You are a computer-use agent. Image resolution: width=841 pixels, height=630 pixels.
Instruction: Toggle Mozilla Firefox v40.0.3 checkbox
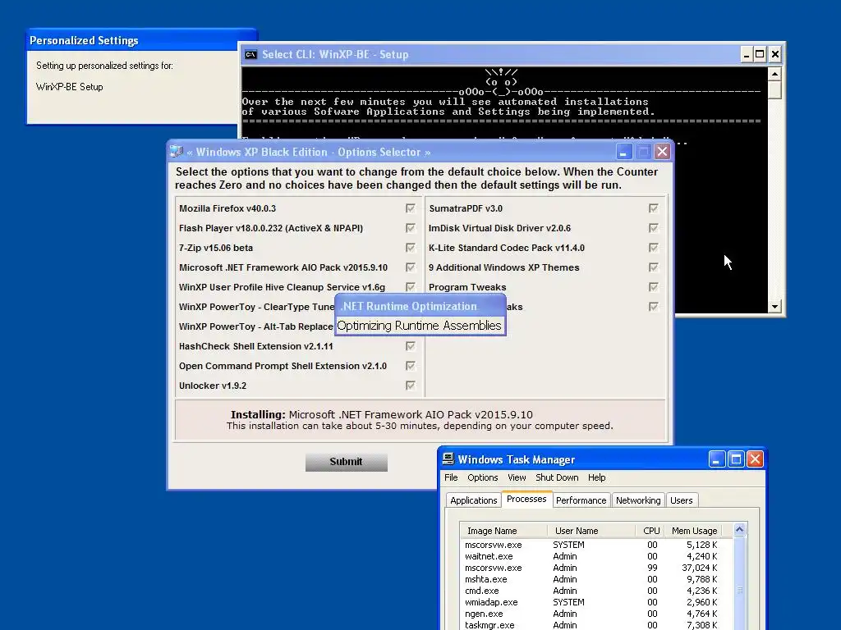pos(411,208)
